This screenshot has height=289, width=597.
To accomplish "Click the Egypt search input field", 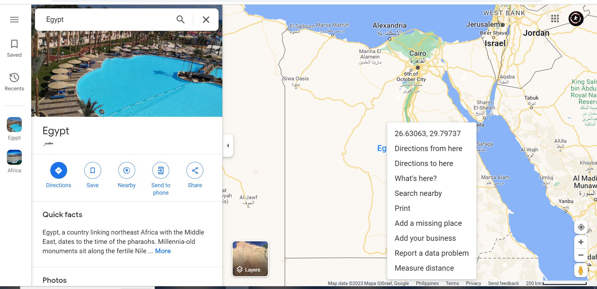I will tap(108, 20).
